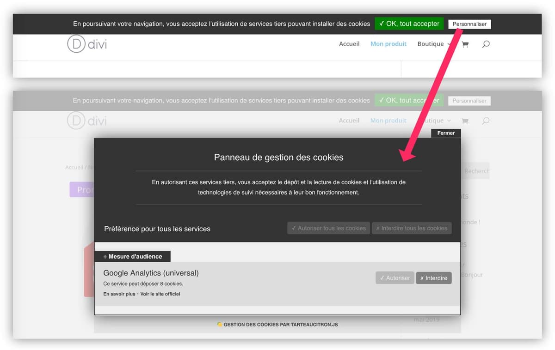Screen dimensions: 555x350
Task: Click the Divi logo
Action: (86, 44)
